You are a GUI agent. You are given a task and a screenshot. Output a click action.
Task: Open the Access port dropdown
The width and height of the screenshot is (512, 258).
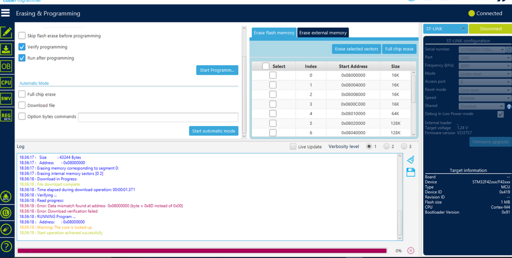point(485,82)
